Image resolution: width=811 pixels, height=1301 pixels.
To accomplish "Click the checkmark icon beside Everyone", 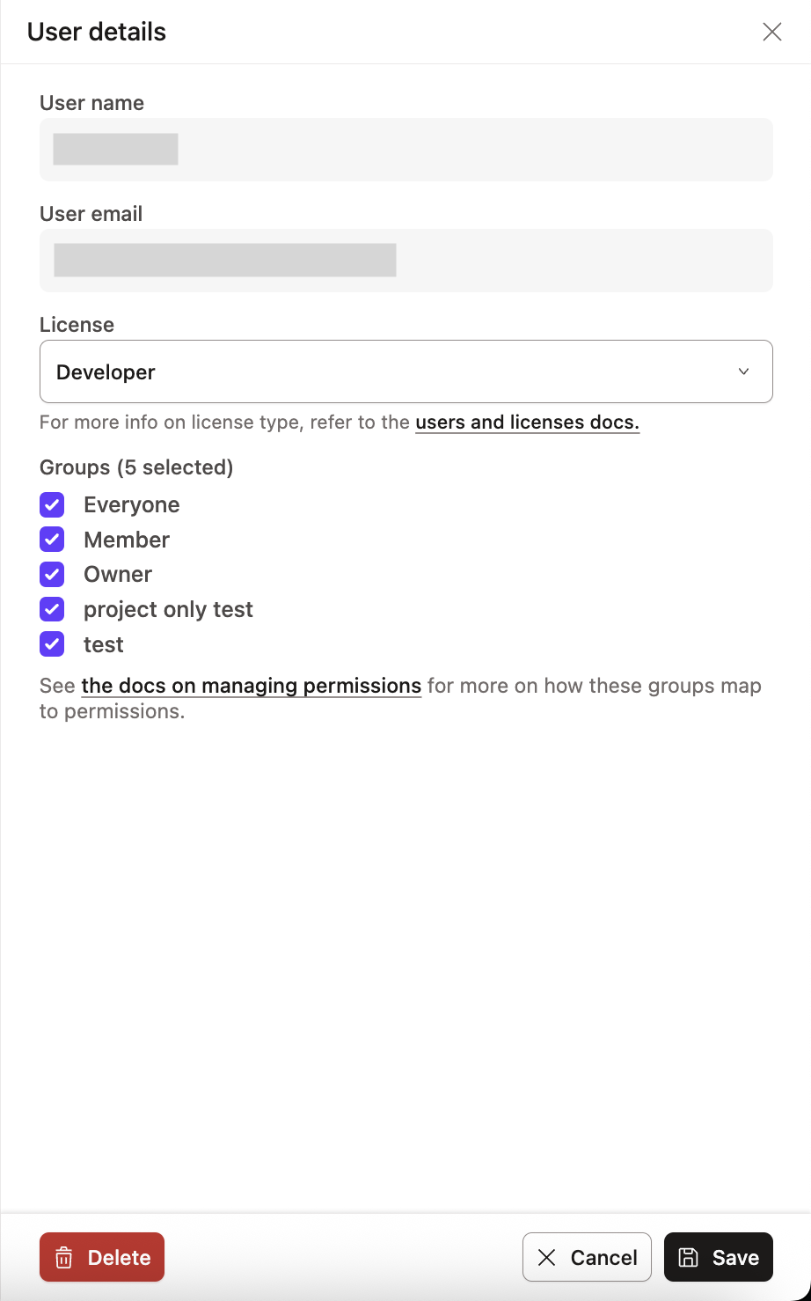I will tap(52, 504).
